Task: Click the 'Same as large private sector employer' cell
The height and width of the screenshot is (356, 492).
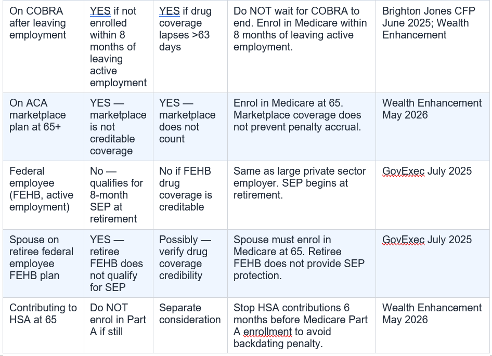Action: pos(302,195)
